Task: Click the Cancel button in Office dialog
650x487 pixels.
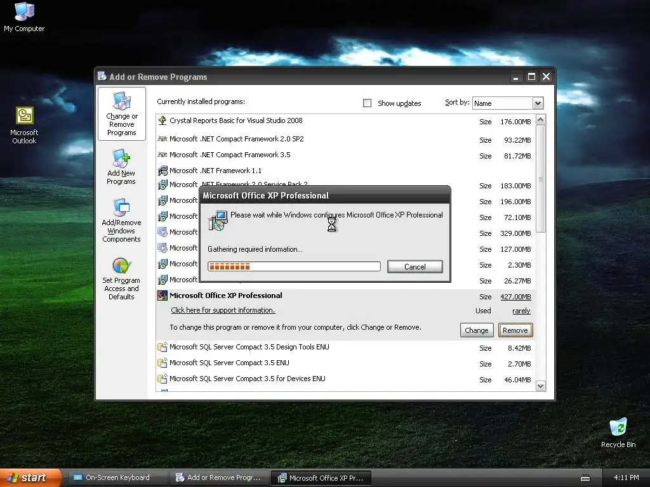Action: (415, 267)
